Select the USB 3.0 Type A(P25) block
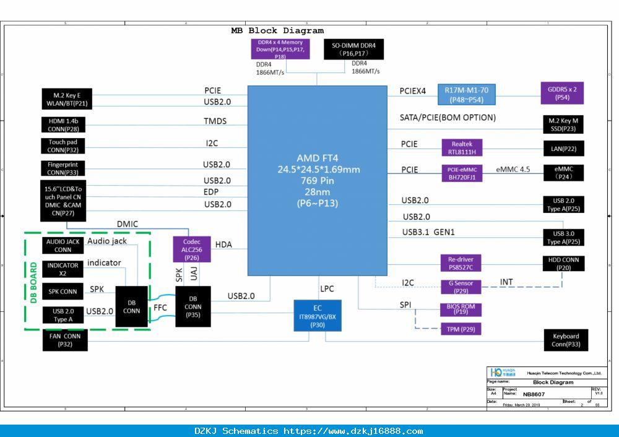619x437 pixels. pyautogui.click(x=563, y=238)
